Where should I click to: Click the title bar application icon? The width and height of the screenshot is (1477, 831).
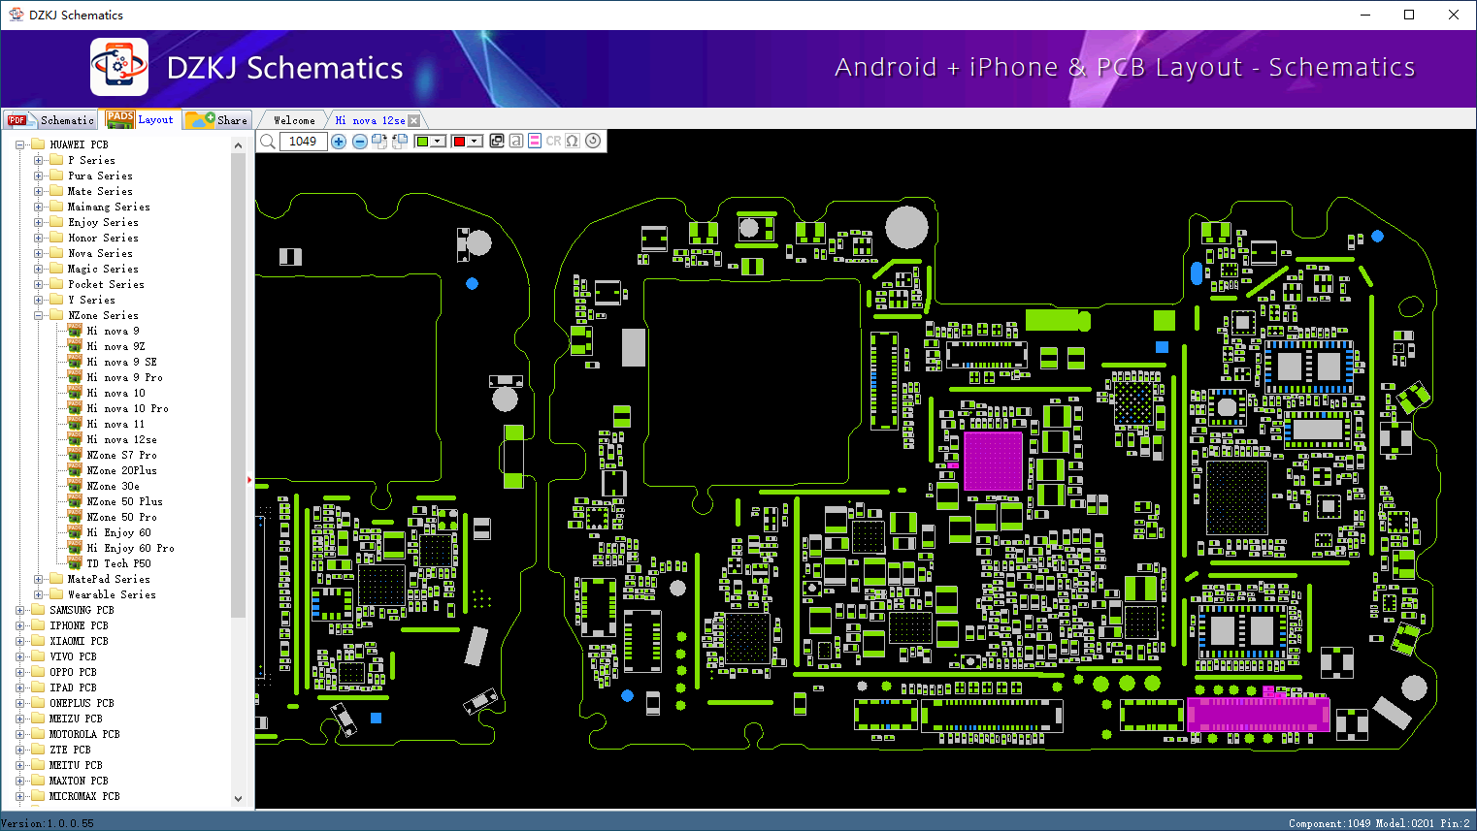tap(16, 15)
